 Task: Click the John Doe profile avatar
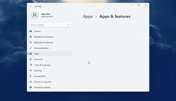coord(35,15)
